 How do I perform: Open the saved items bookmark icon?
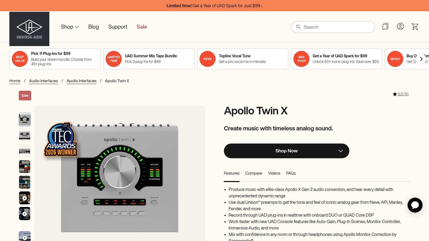click(x=385, y=27)
